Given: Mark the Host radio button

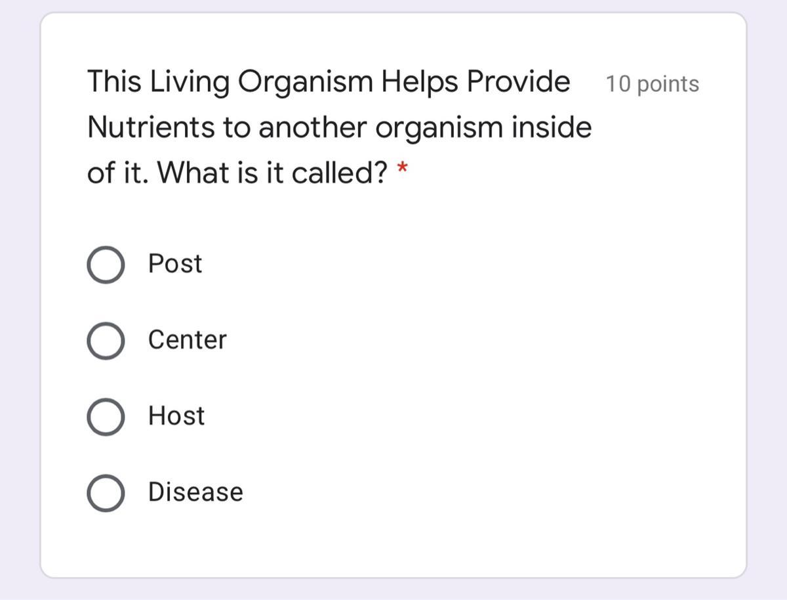Looking at the screenshot, I should pos(106,418).
